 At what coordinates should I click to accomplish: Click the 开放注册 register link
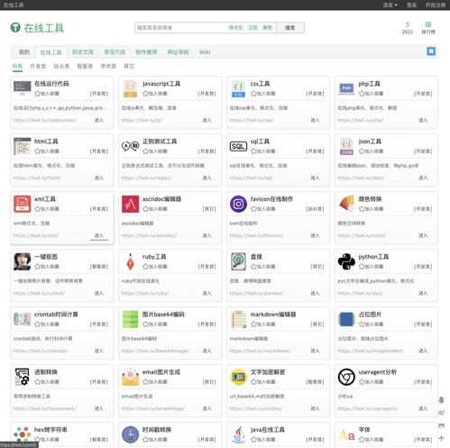435,5
